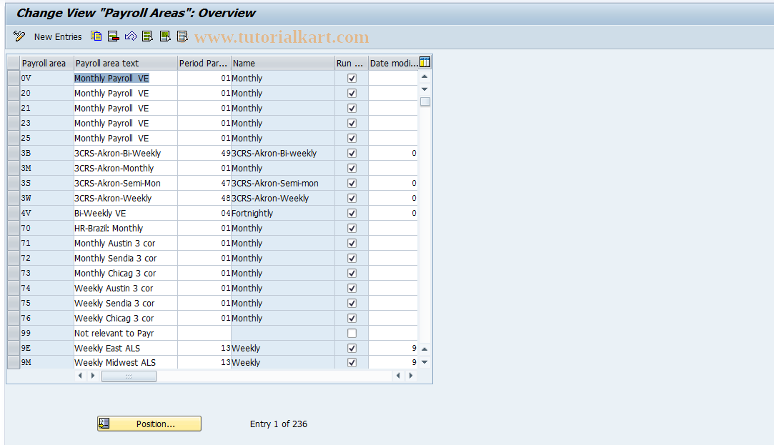The width and height of the screenshot is (774, 445).
Task: Open the table settings configuration icon
Action: pos(425,62)
